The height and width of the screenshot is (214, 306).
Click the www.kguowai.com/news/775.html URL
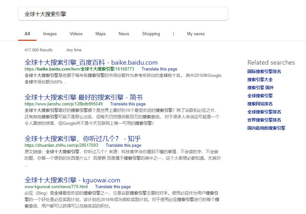click(56, 187)
